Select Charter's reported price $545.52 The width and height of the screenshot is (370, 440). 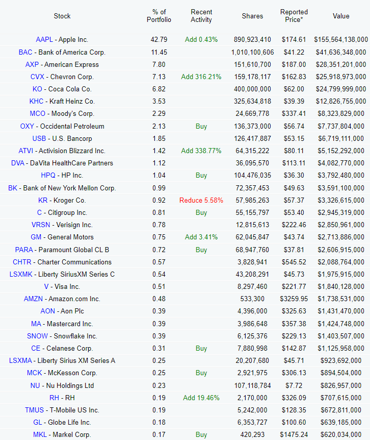click(294, 262)
